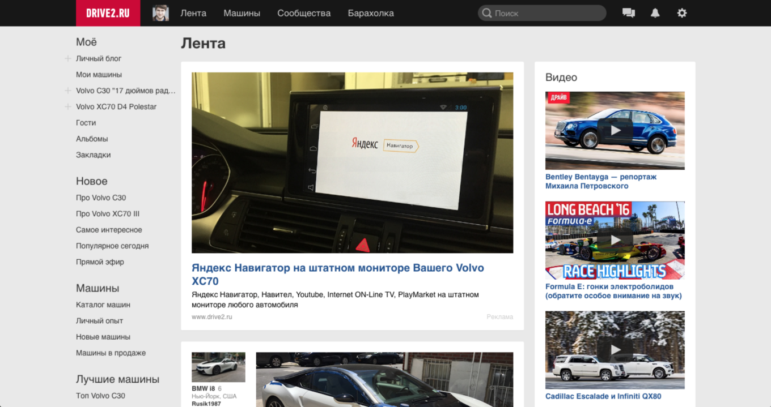771x407 pixels.
Task: Click the Видео section heading
Action: pyautogui.click(x=561, y=78)
